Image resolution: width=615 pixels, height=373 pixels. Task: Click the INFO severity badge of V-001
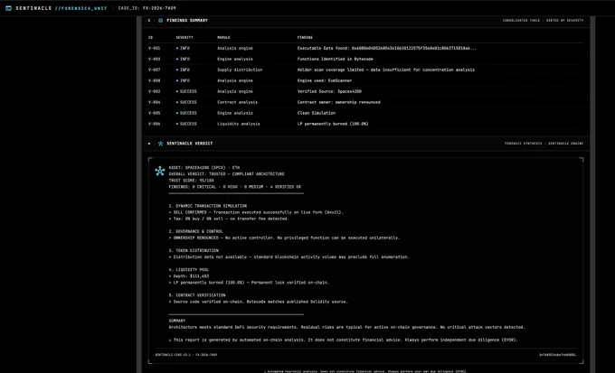183,48
